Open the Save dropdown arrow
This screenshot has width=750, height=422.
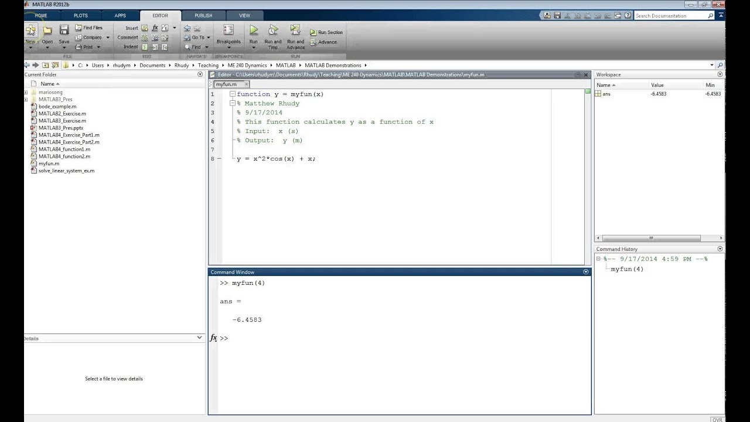[64, 47]
